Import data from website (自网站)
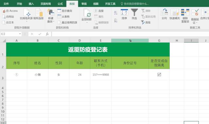The width and height of the screenshot is (209, 124). point(8,17)
